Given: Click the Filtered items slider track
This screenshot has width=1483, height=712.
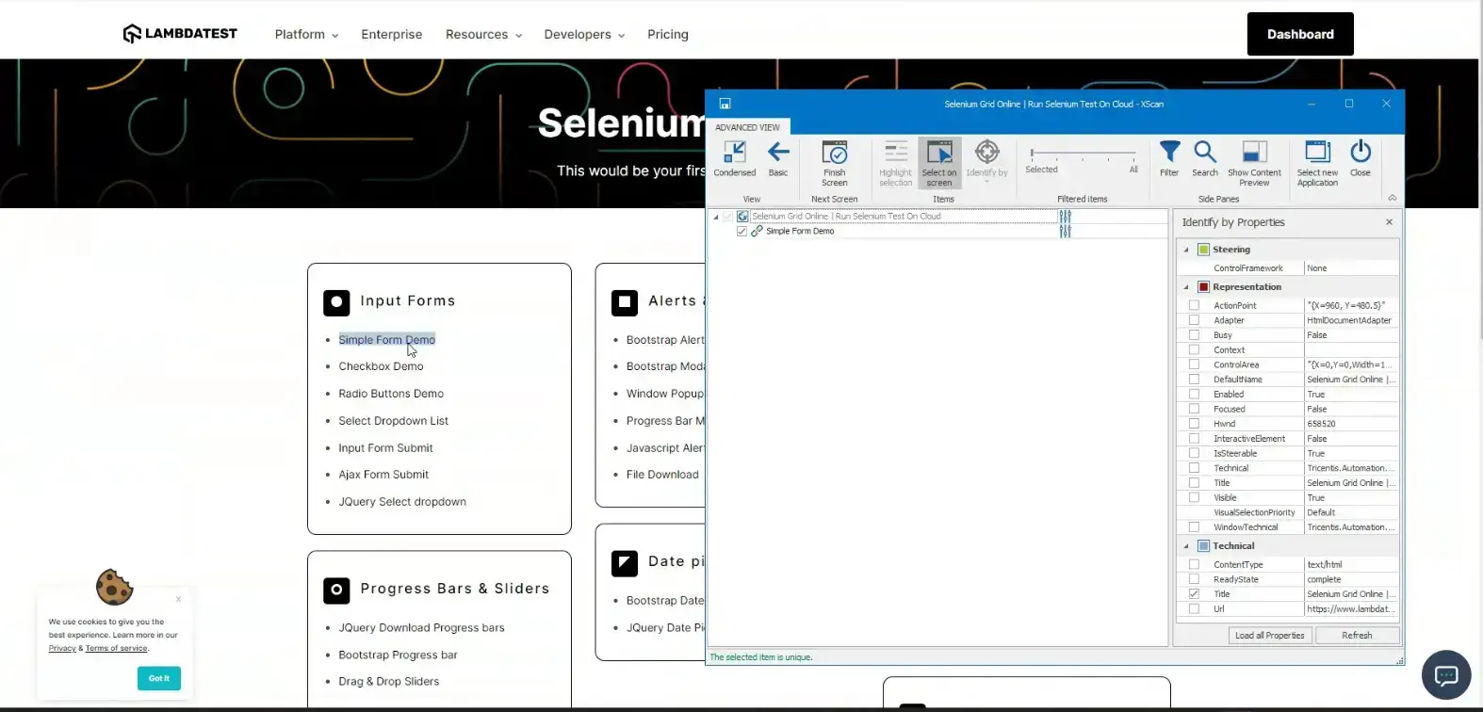Looking at the screenshot, I should coord(1084,153).
